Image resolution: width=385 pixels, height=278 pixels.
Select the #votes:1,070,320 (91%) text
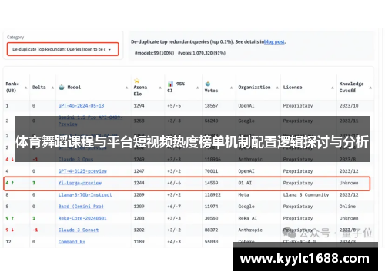(x=202, y=53)
